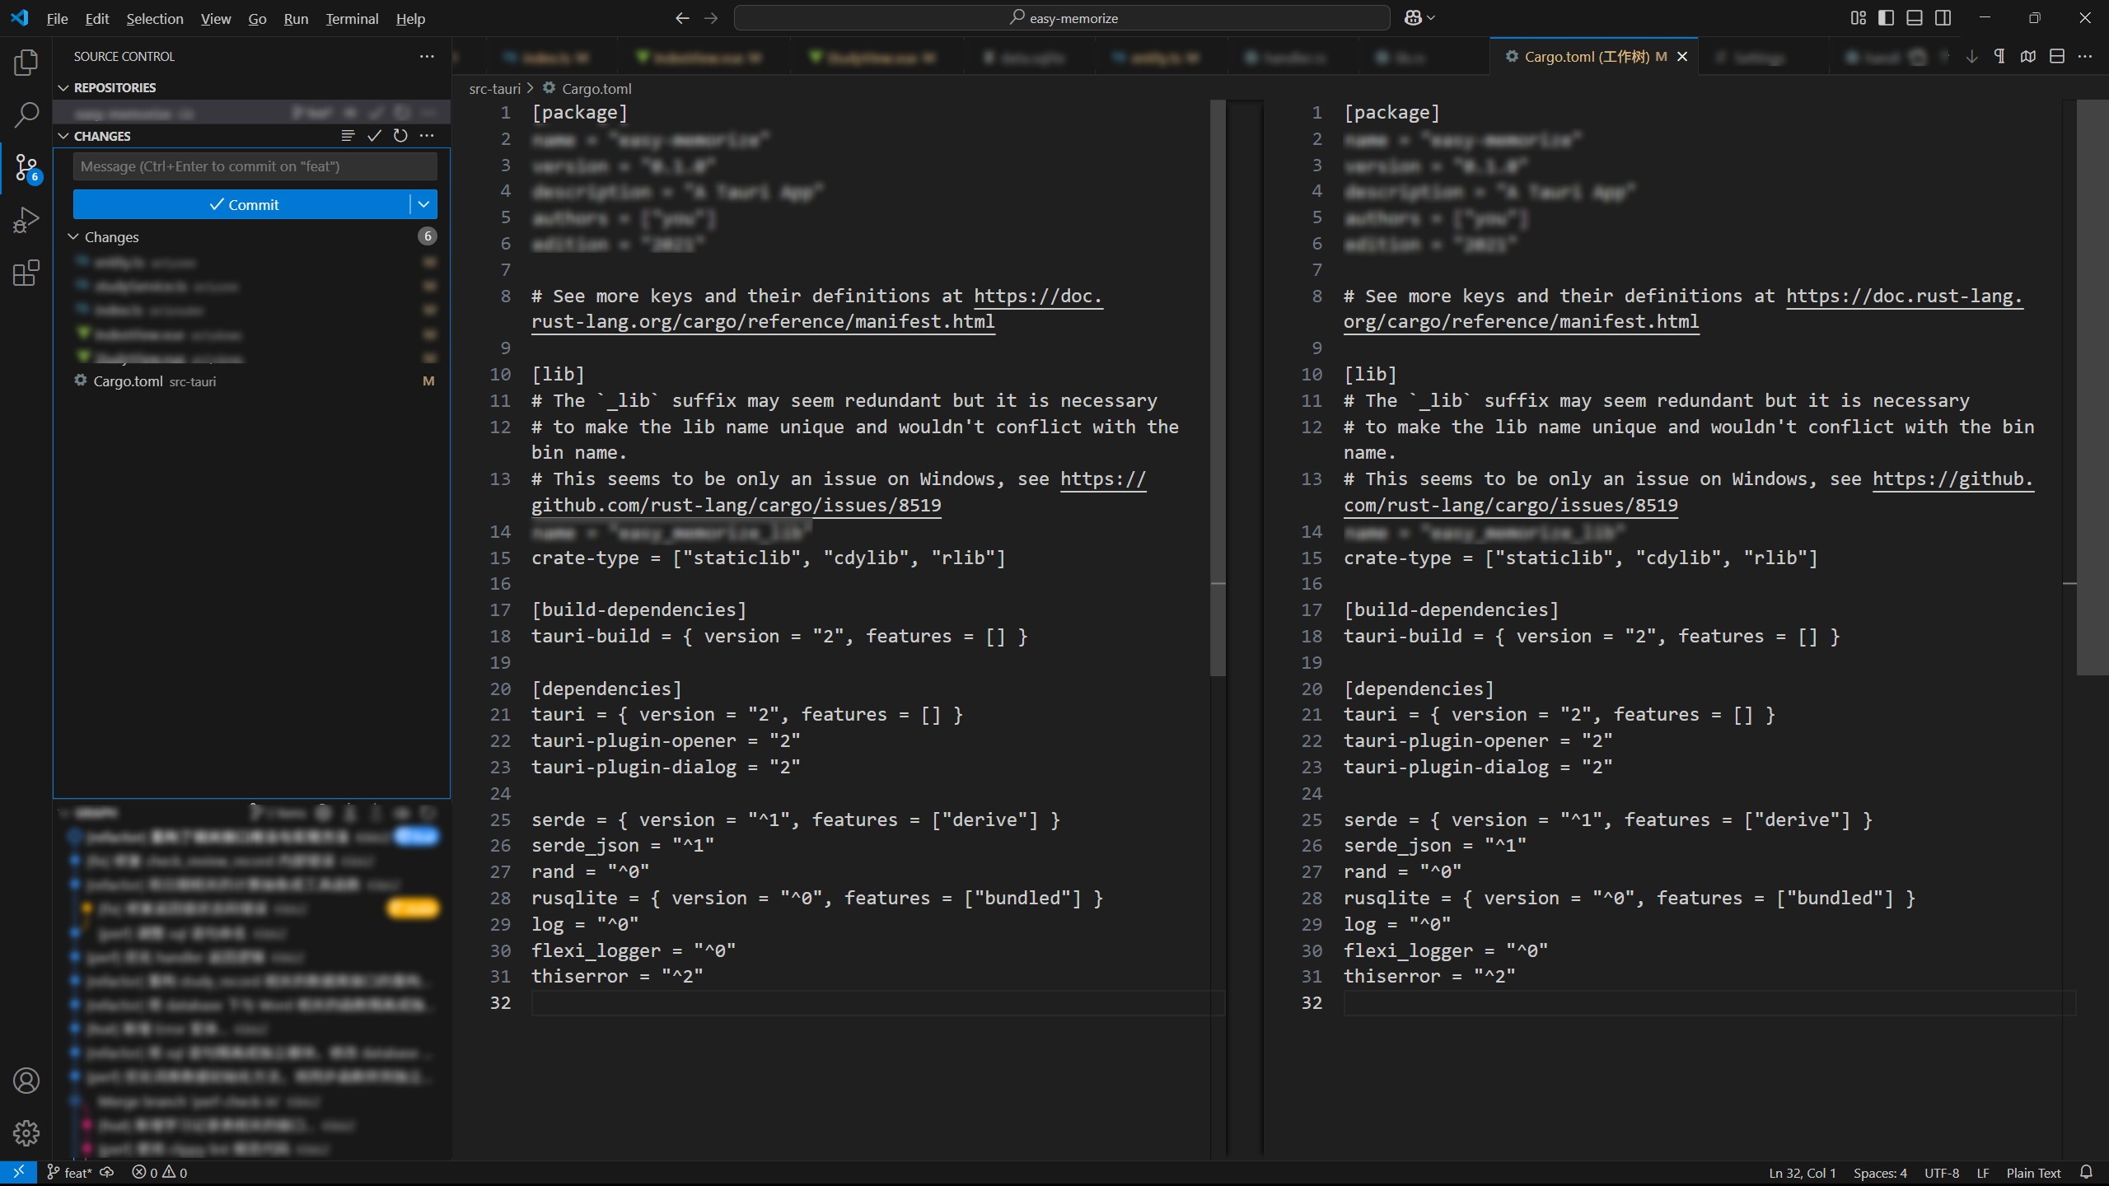The width and height of the screenshot is (2109, 1186).
Task: Collapse the Changes file group
Action: pyautogui.click(x=73, y=237)
